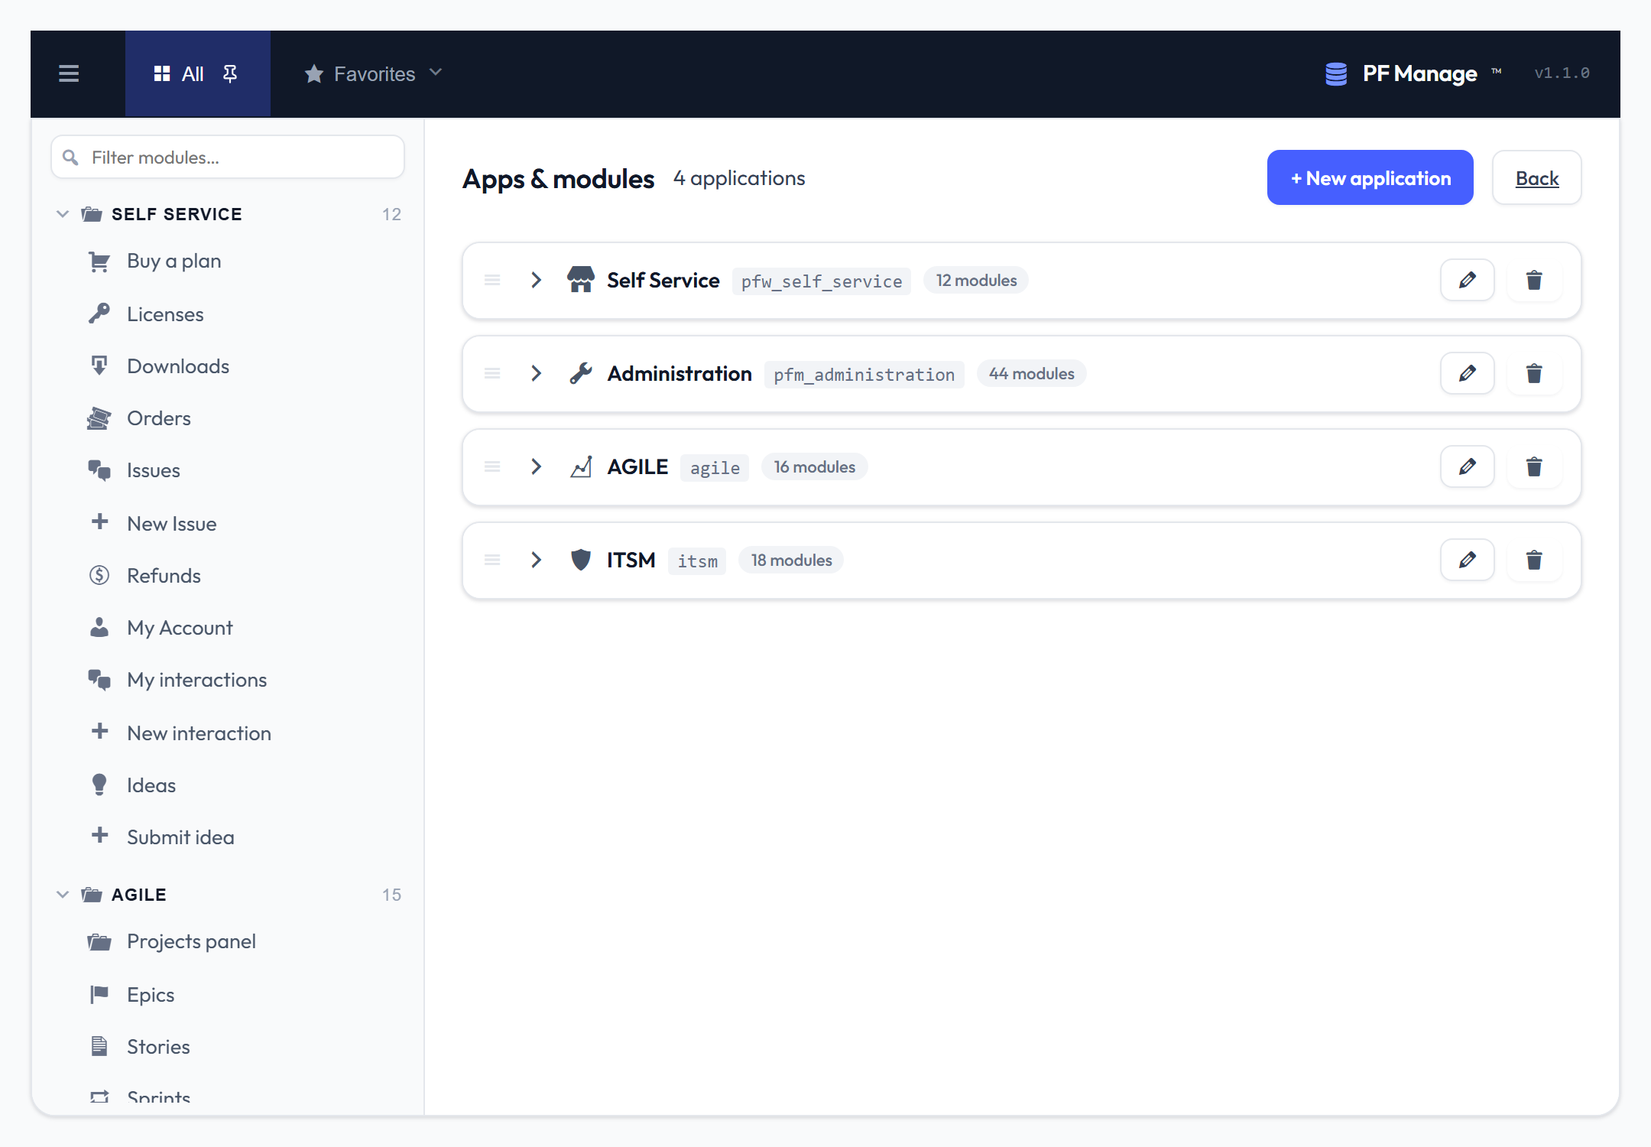Expand the Administration application row
1651x1147 pixels.
click(536, 373)
